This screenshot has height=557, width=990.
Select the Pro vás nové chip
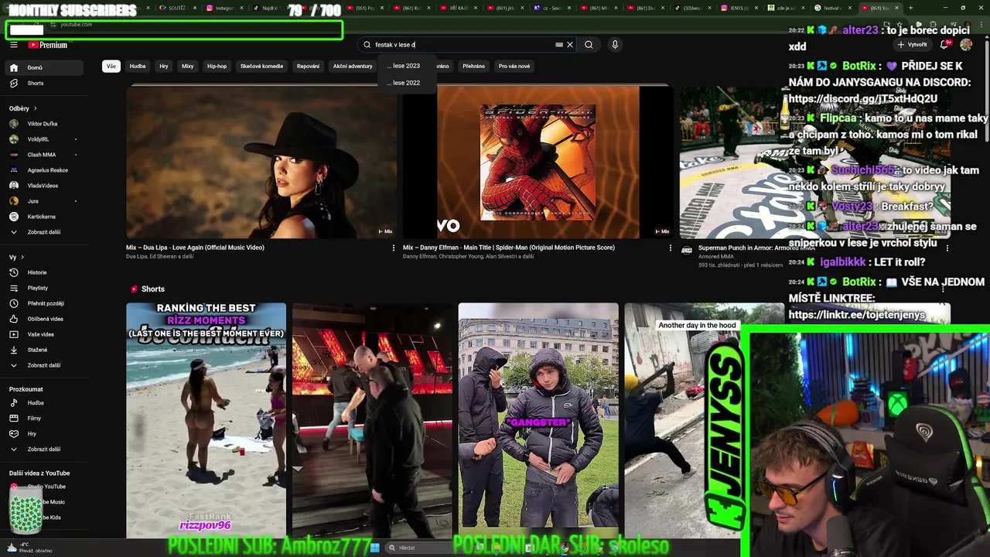[x=514, y=67]
